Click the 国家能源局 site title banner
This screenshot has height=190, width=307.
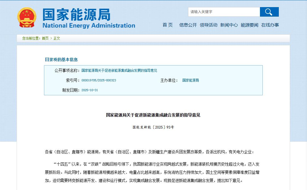(x=77, y=14)
